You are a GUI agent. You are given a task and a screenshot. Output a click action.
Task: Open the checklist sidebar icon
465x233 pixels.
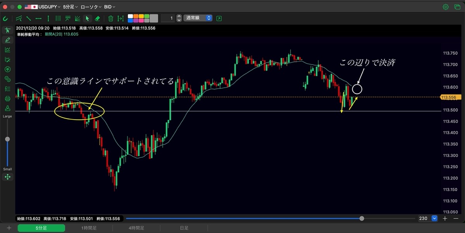[7, 89]
